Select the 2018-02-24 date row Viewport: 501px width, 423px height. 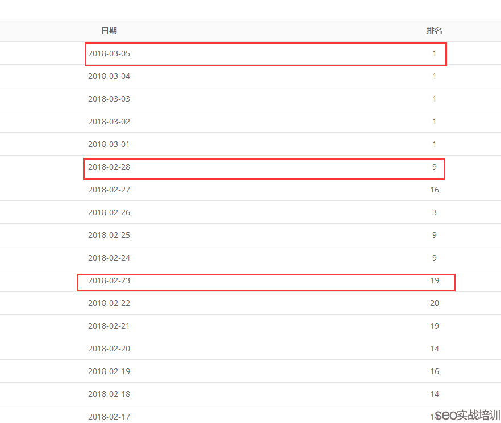pos(109,258)
